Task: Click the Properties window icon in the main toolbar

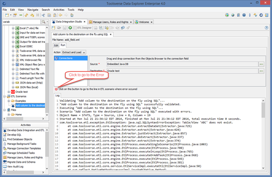Action: tap(15, 15)
